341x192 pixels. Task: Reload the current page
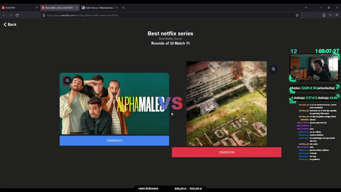point(17,15)
